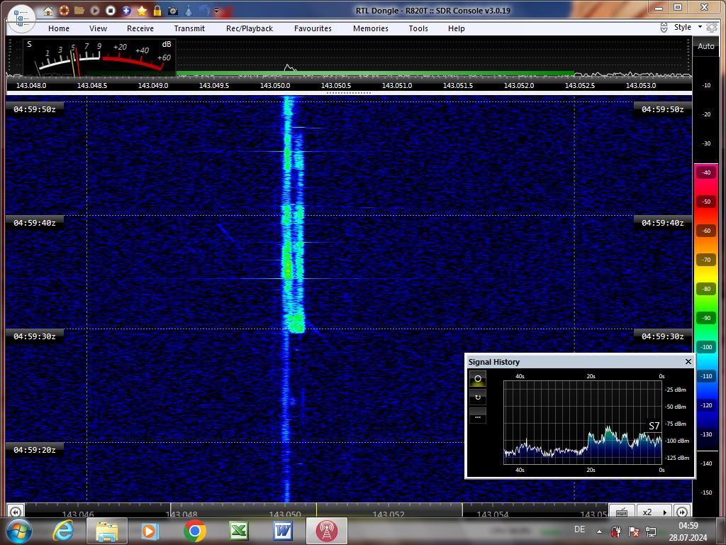726x545 pixels.
Task: Step the frequency bar left with the rewind button
Action: point(15,512)
